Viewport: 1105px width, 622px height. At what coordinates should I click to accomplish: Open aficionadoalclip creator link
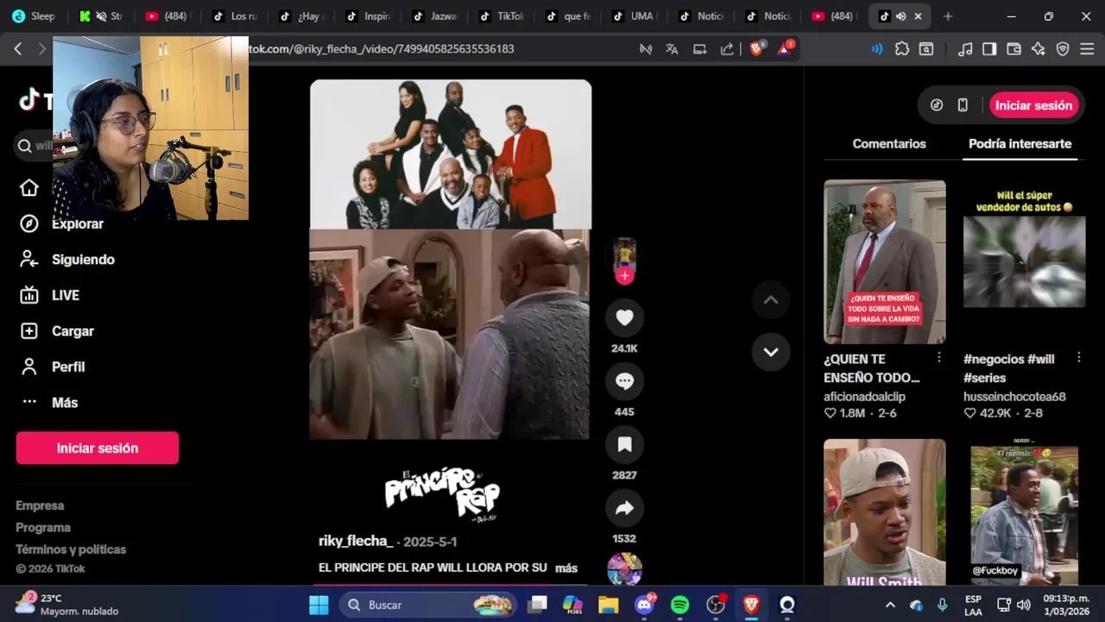[x=864, y=397]
